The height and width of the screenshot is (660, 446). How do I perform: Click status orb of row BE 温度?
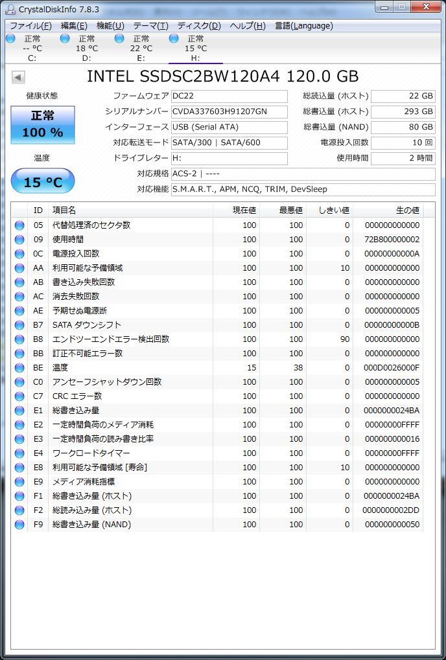(x=19, y=368)
